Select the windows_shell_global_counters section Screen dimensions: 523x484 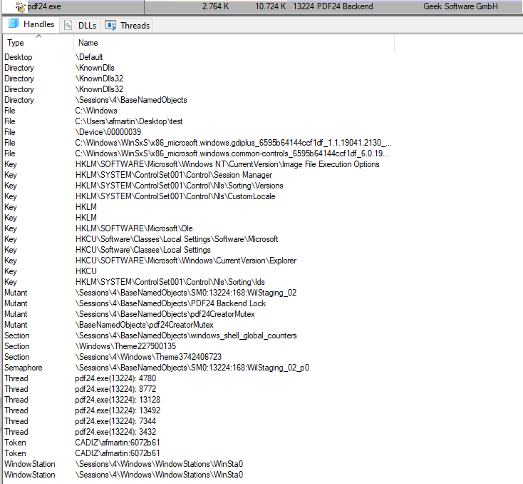point(186,336)
